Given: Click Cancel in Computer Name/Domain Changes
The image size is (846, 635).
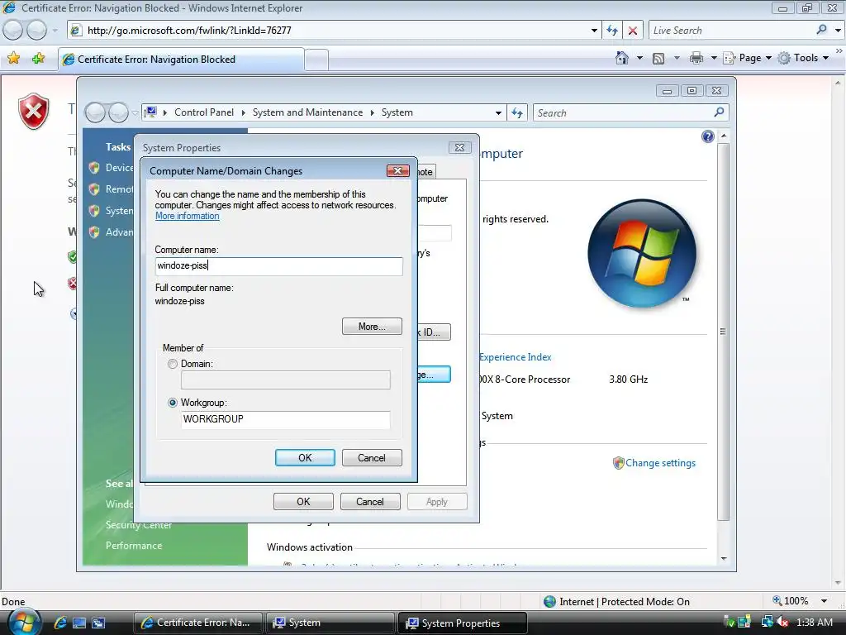Looking at the screenshot, I should pyautogui.click(x=372, y=457).
